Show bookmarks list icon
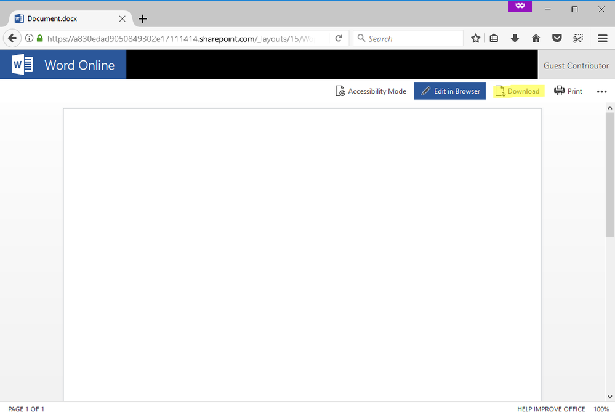Image resolution: width=615 pixels, height=415 pixels. point(494,38)
